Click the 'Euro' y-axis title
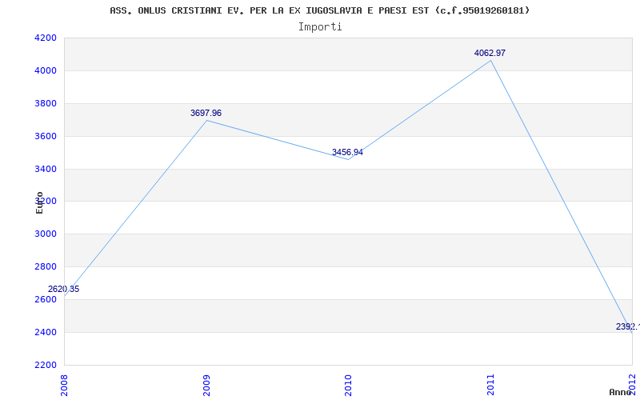The image size is (640, 400). point(39,202)
